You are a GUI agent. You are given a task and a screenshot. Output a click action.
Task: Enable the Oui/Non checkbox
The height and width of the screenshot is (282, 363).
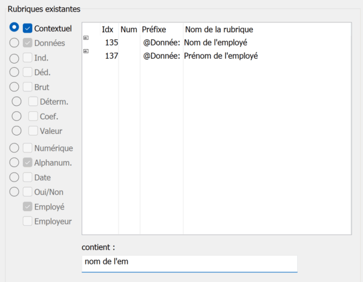(27, 192)
